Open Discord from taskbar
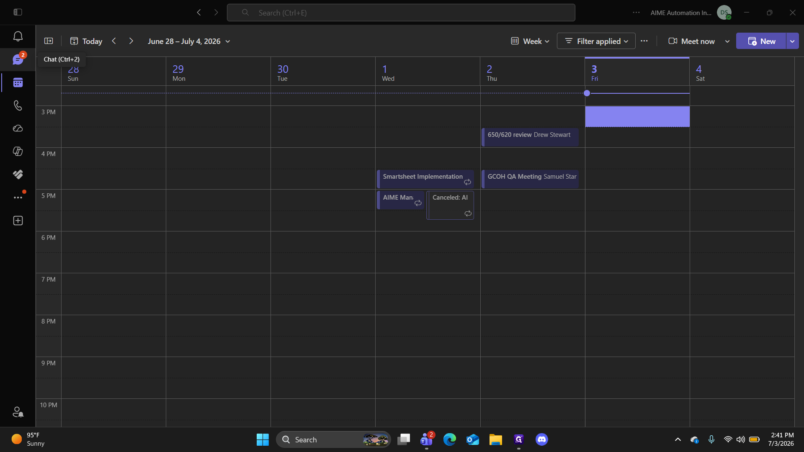This screenshot has width=804, height=452. pos(542,439)
